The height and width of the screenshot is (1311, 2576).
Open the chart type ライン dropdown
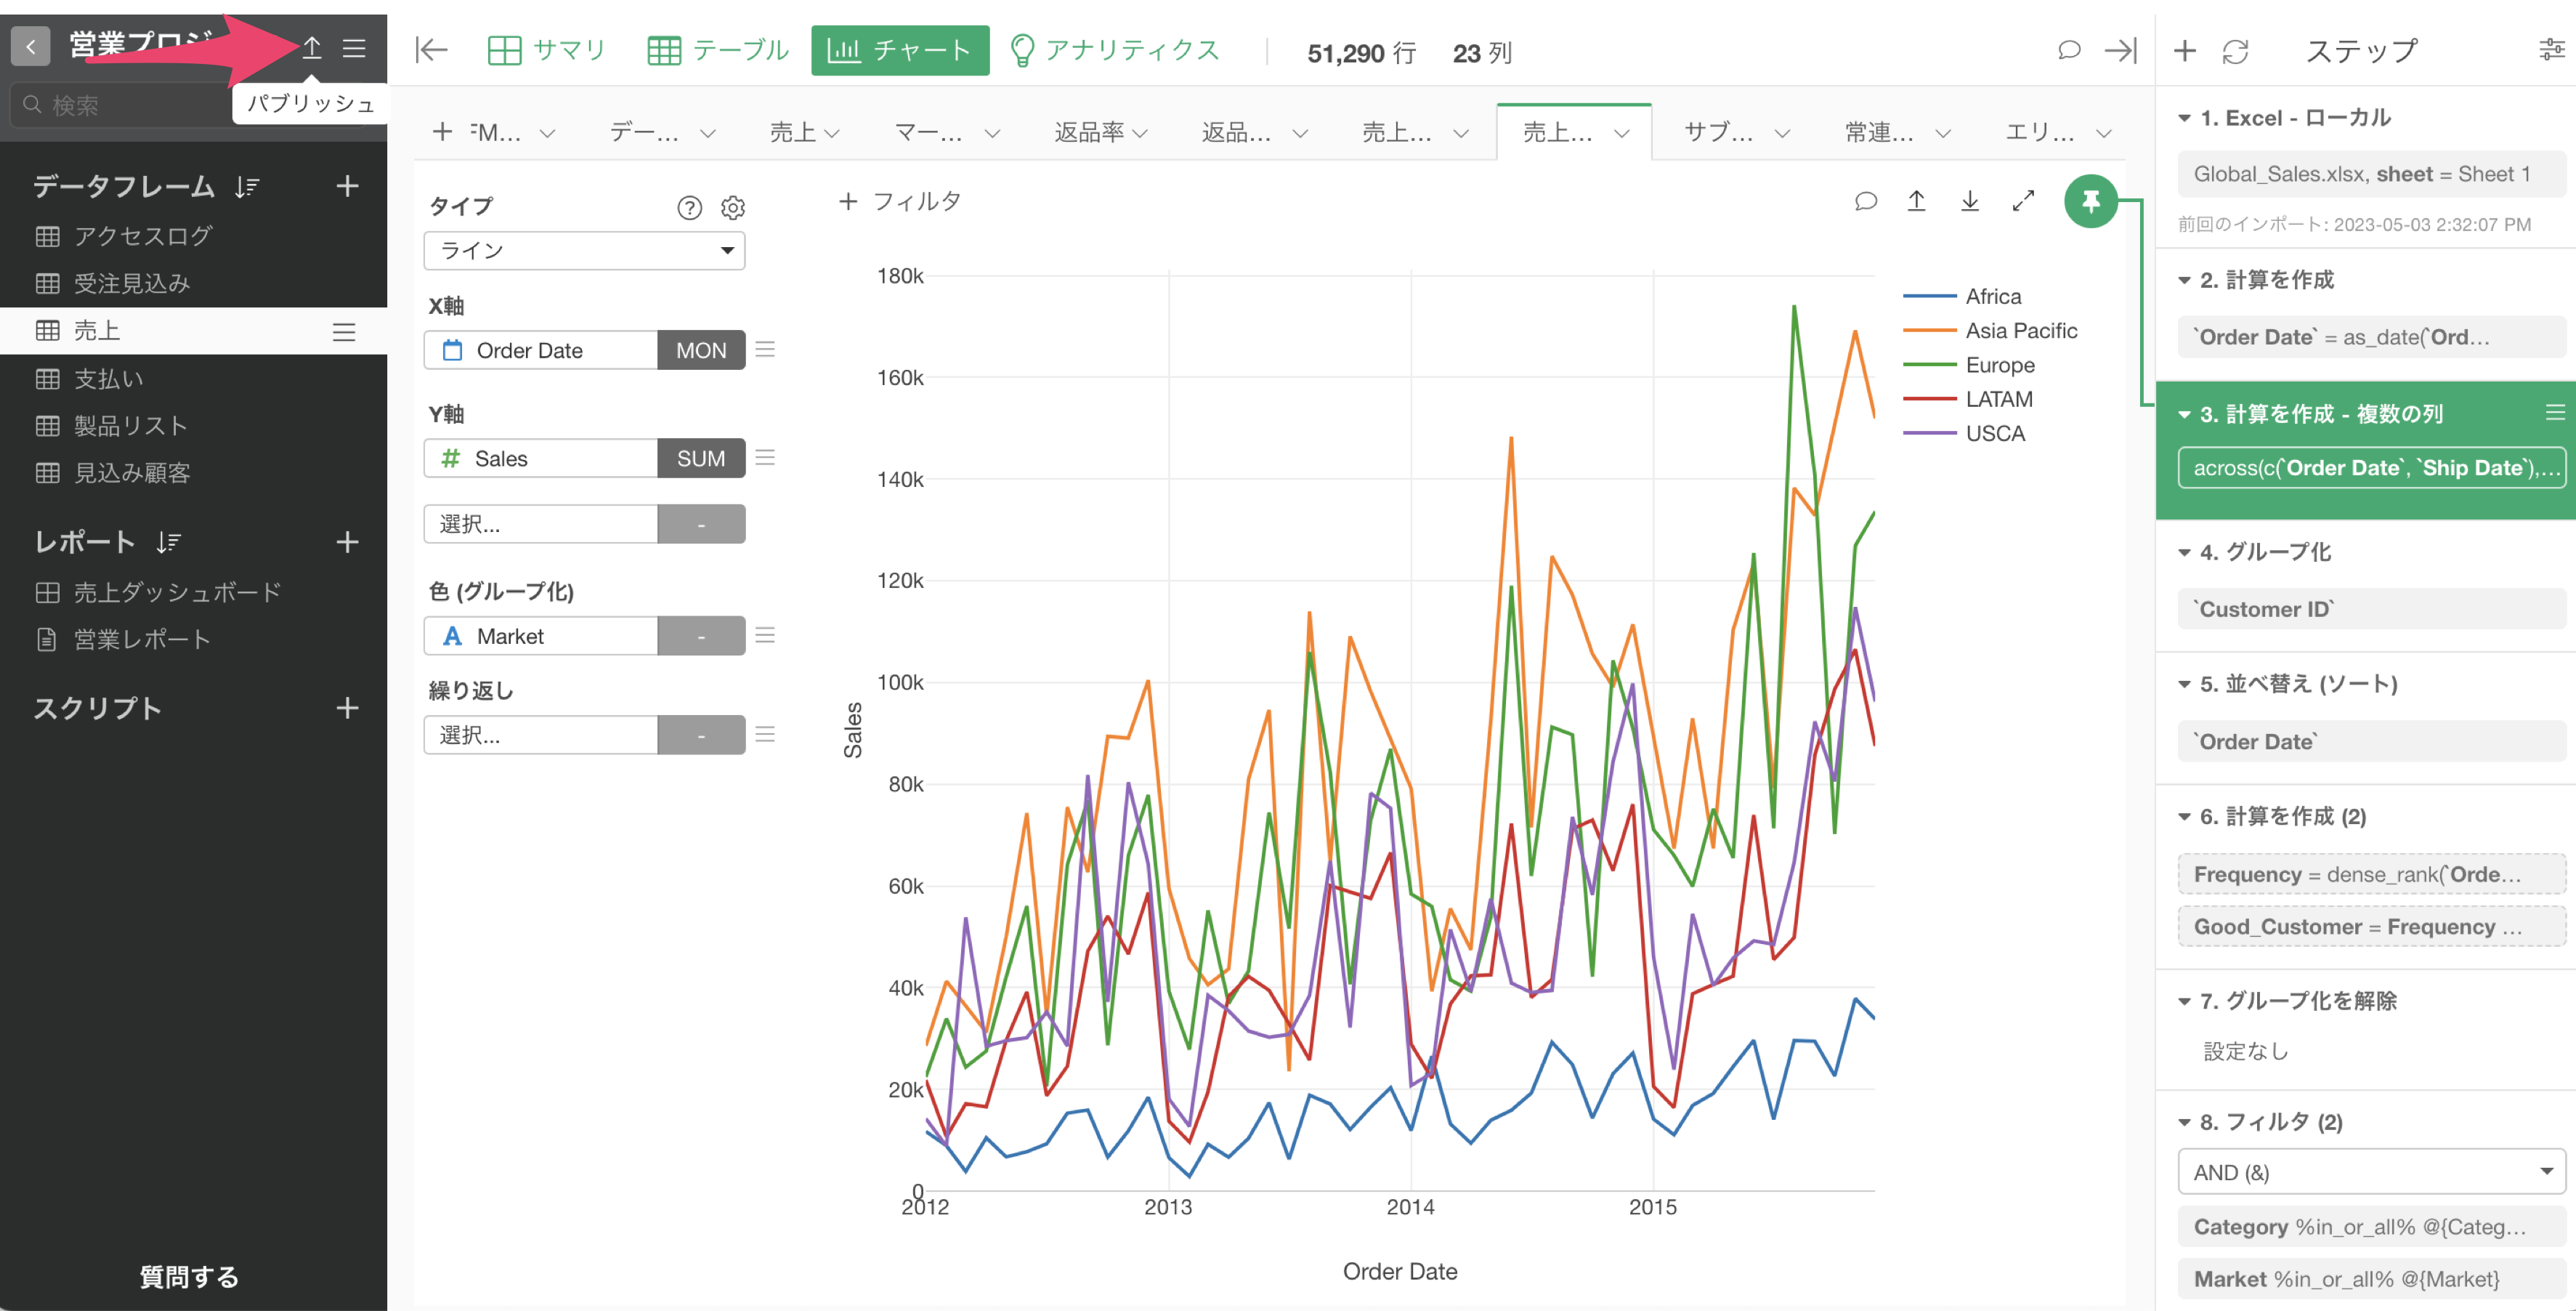point(584,251)
